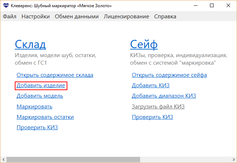The width and height of the screenshot is (237, 163).
Task: Close the Клеверенс window
Action: coord(228,6)
